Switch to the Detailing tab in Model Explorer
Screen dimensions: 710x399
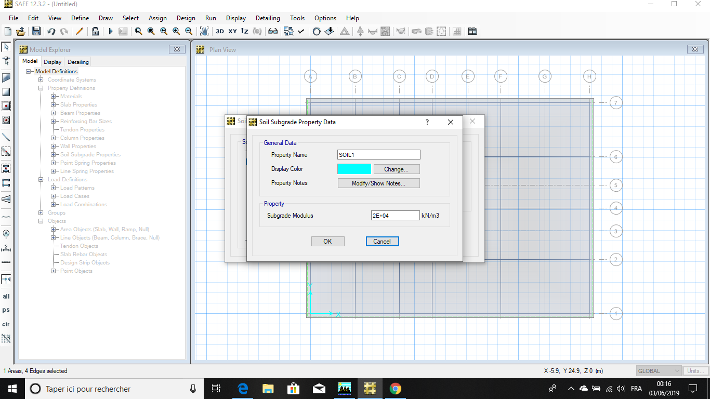click(78, 62)
